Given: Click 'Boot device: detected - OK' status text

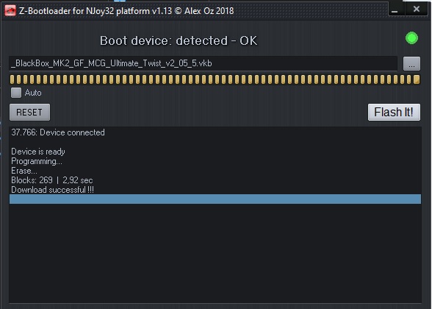Looking at the screenshot, I should pyautogui.click(x=179, y=41).
